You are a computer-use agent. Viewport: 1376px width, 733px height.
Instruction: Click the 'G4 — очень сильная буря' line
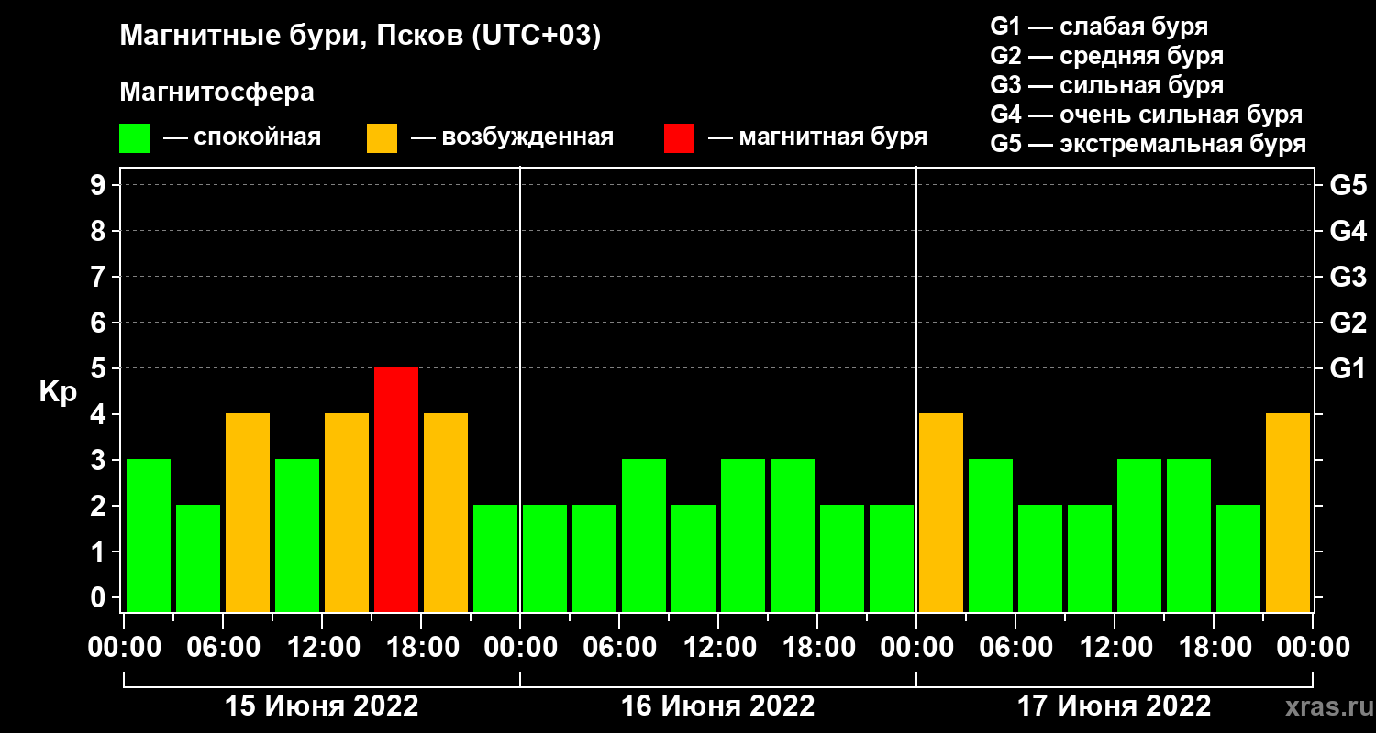(1147, 115)
